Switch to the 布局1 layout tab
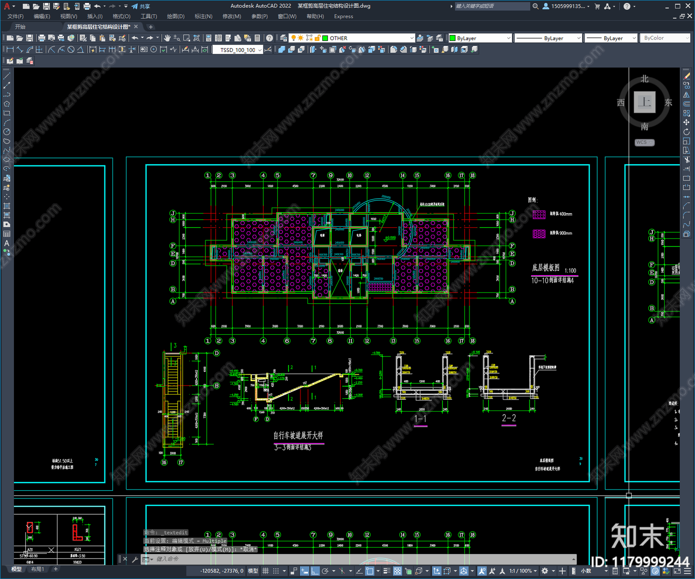Viewport: 695px width, 579px height. (x=38, y=569)
